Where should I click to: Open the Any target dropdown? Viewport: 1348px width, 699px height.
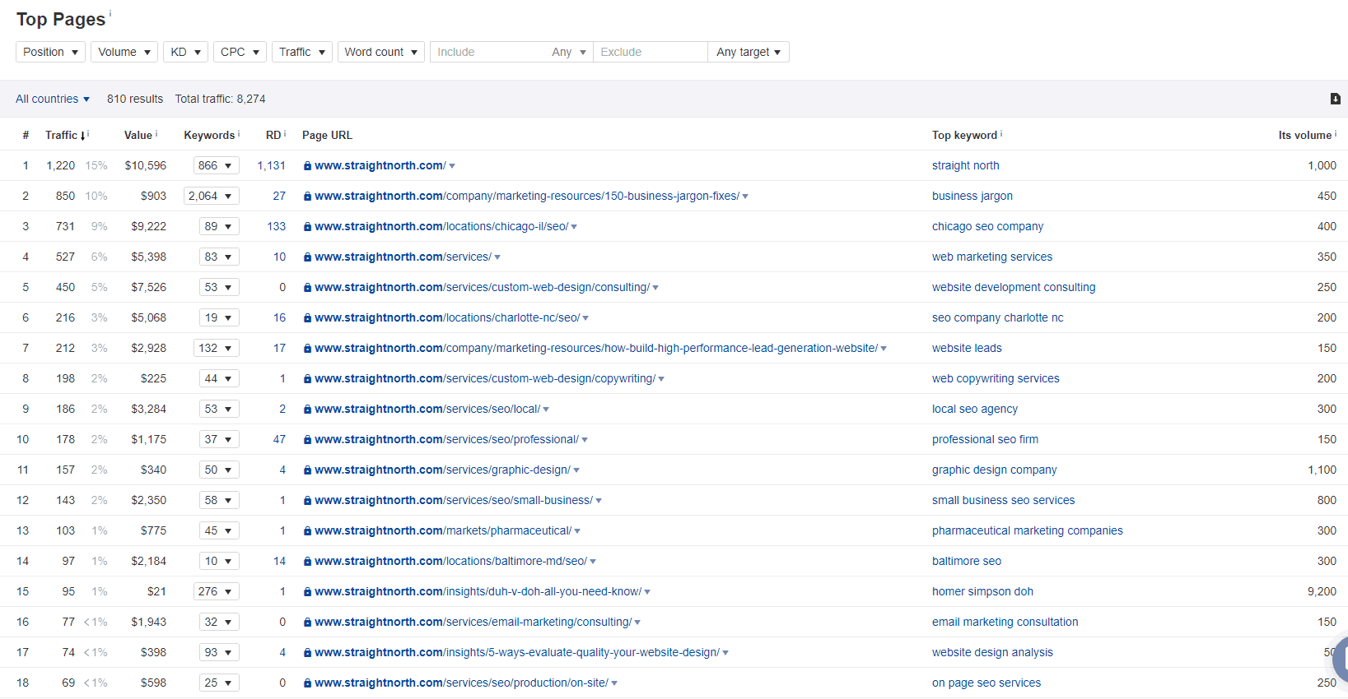(x=749, y=52)
